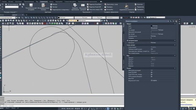196x110 pixels.
Task: Switch to the Лист1 layout tab
Action: (x=7, y=108)
